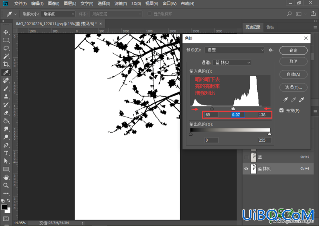Click the gray point eyedropper in Levels
The image size is (319, 226).
click(x=293, y=100)
